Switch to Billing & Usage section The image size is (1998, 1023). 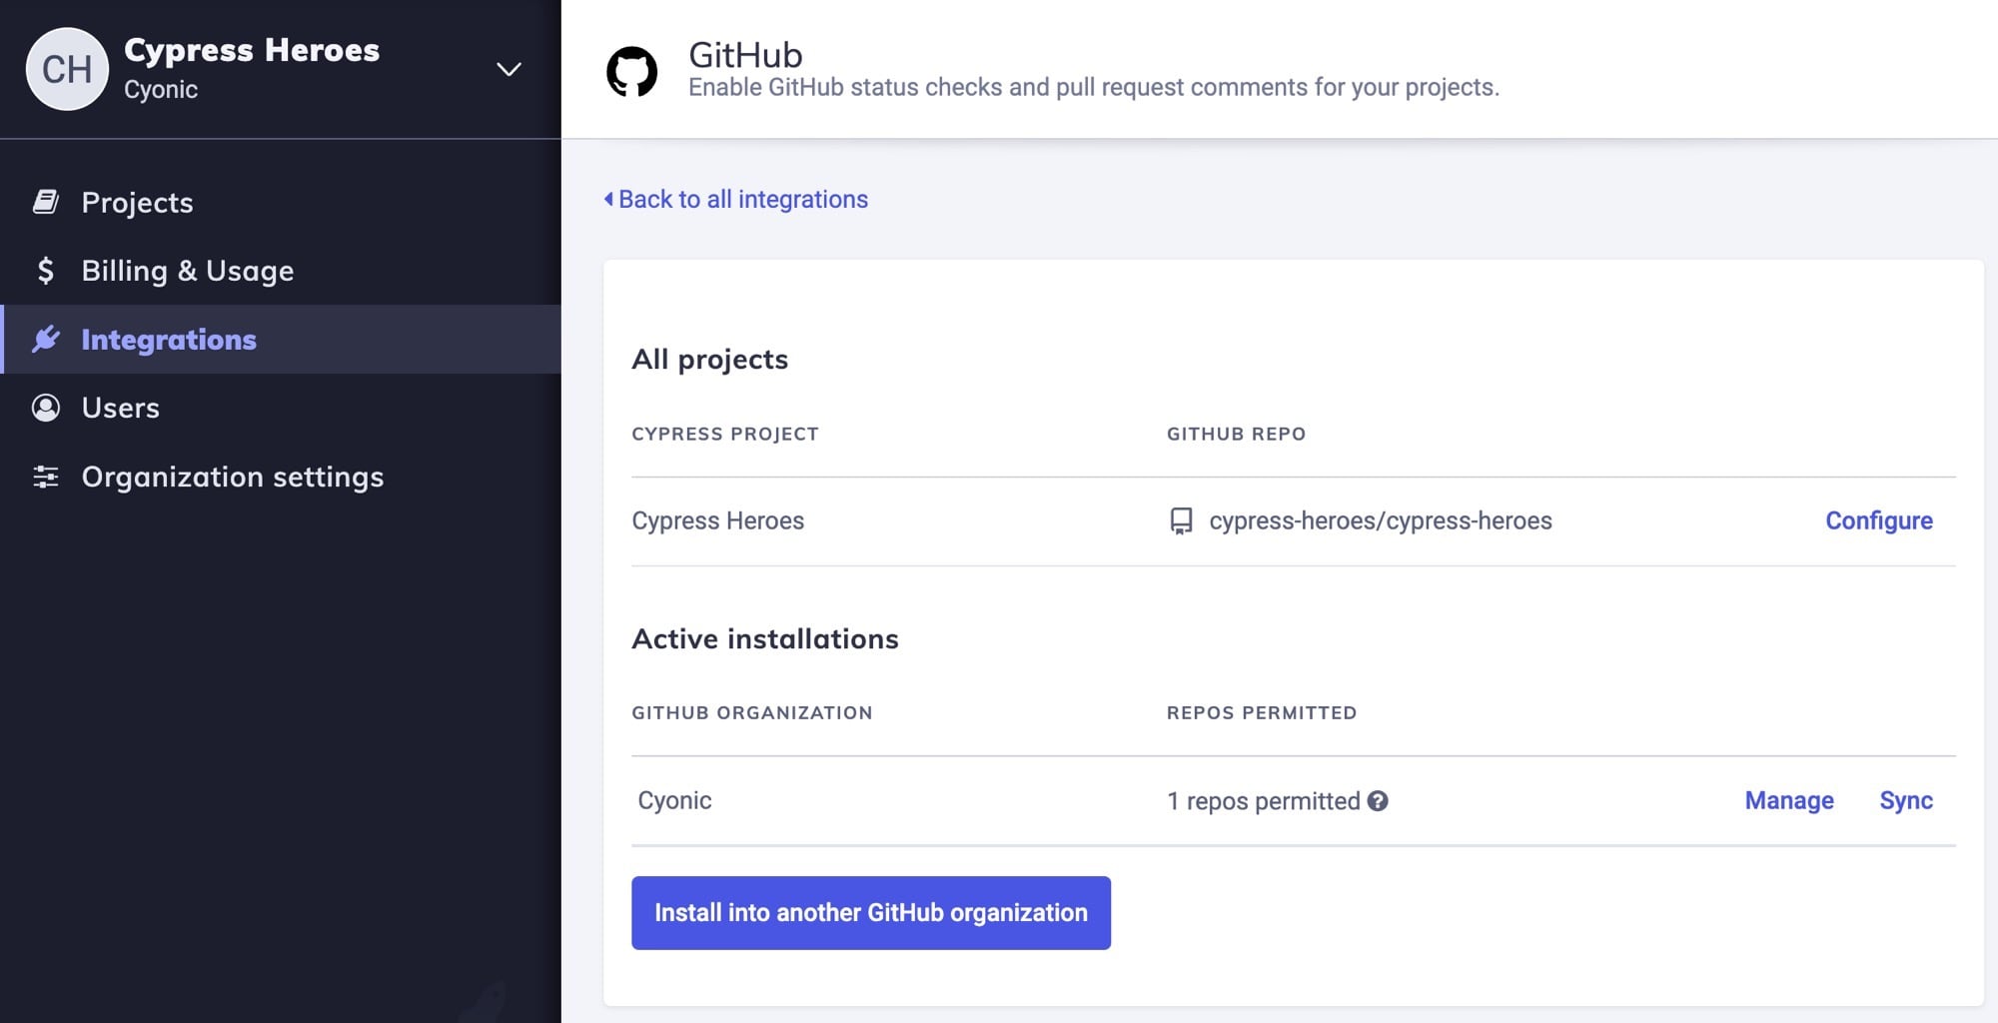[187, 270]
